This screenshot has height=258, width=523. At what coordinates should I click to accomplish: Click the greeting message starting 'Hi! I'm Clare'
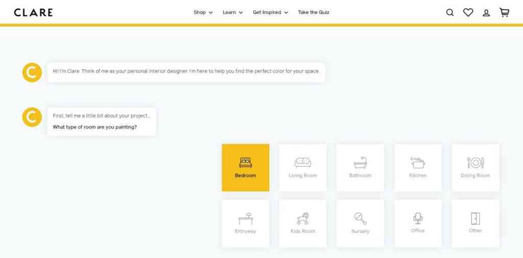coord(186,72)
